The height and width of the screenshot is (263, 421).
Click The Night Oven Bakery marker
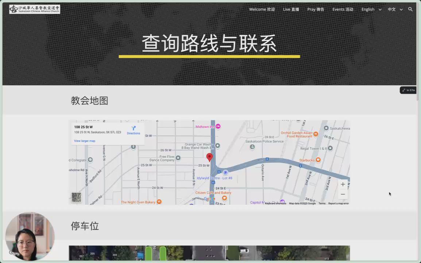[x=159, y=202]
